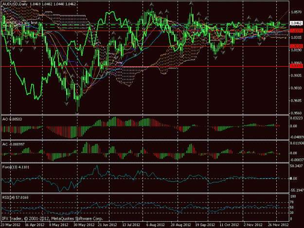Click the 11 Oct 2012 date label
Screen dimensions: 304x228
pos(229,225)
